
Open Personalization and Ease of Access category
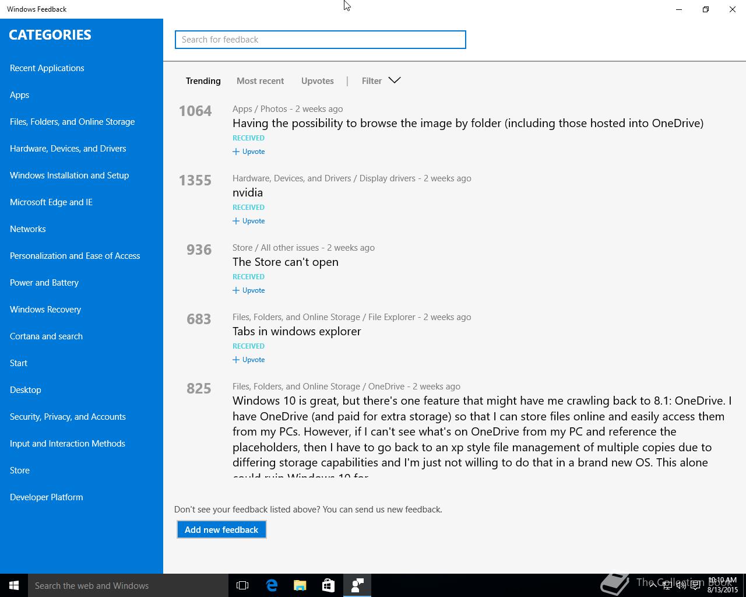pyautogui.click(x=75, y=256)
